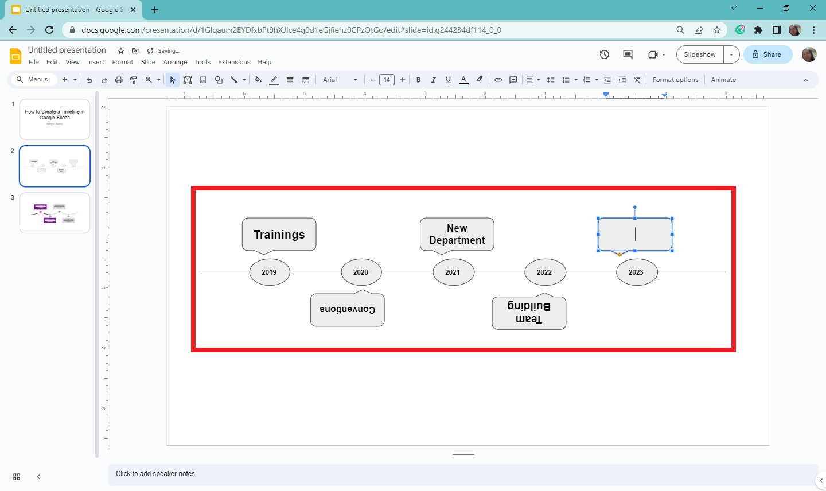
Task: Click the Animate button
Action: tap(723, 80)
